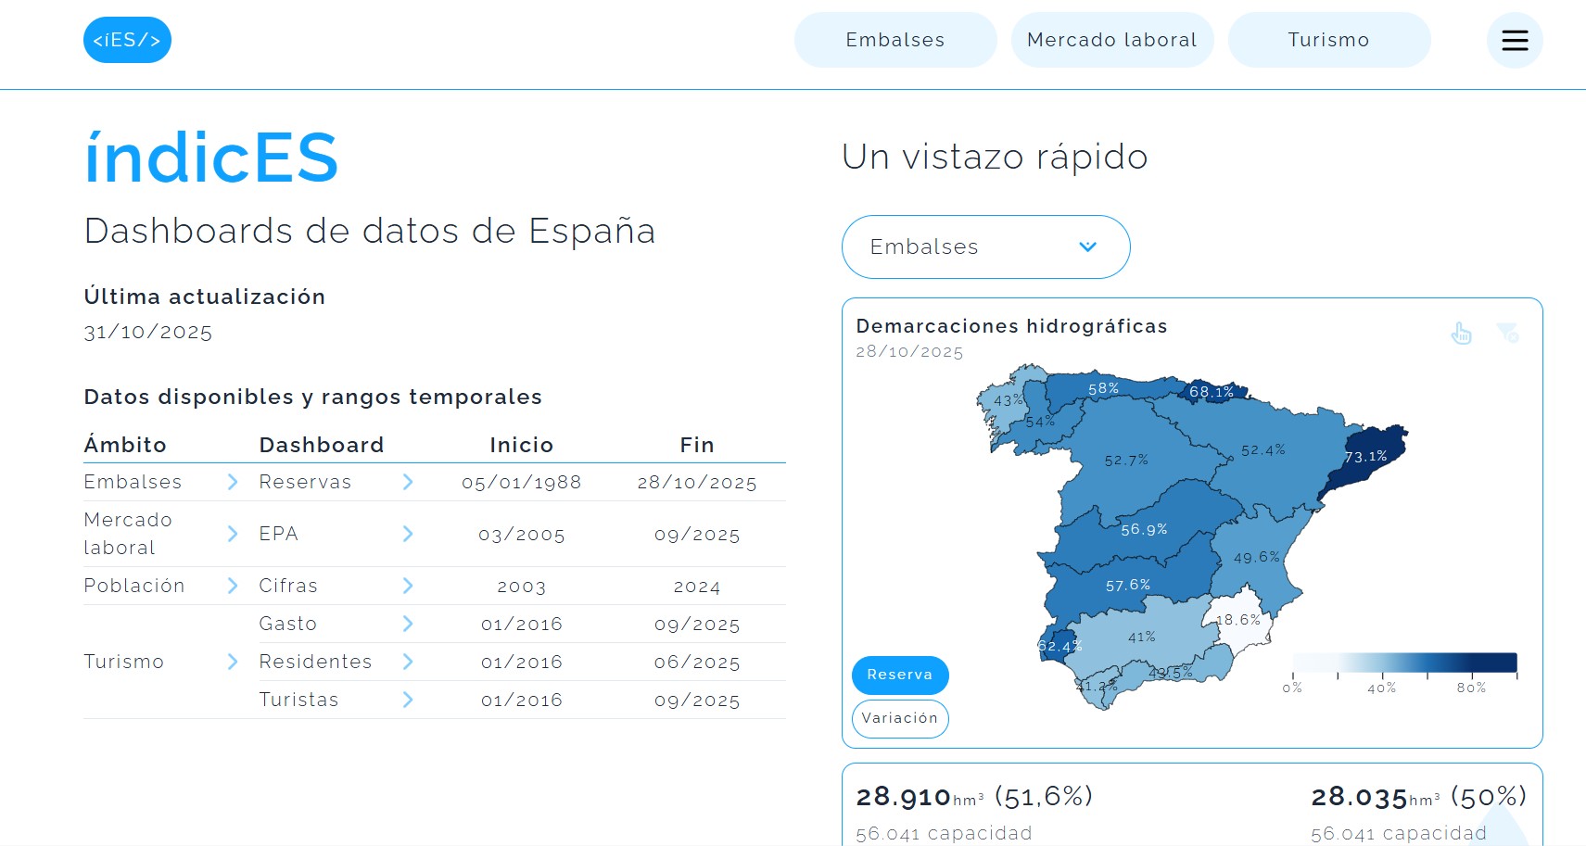
Task: Click the arrow beside EPA dashboard
Action: (x=408, y=534)
